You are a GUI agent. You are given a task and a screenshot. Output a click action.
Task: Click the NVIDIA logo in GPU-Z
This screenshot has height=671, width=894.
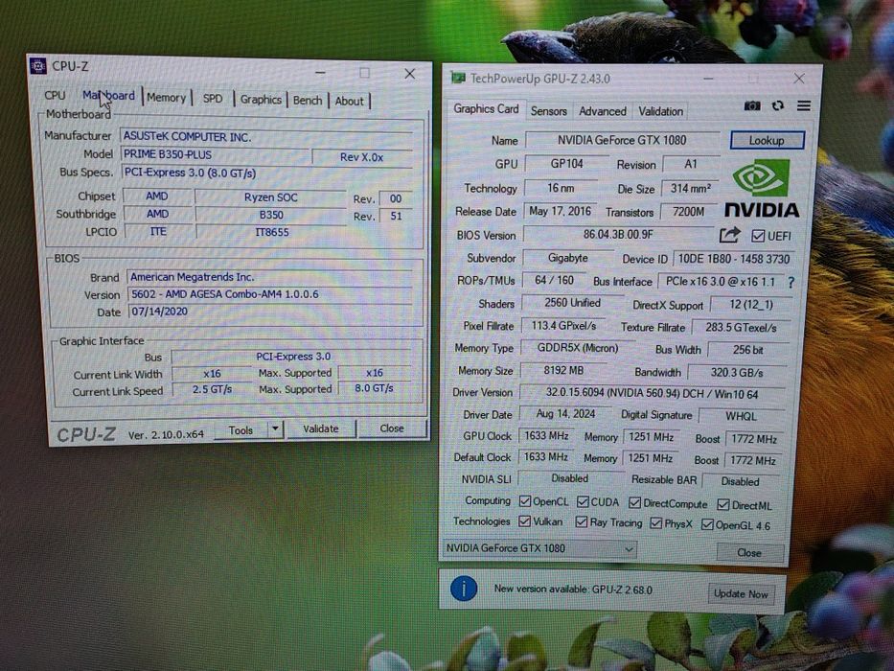(762, 190)
